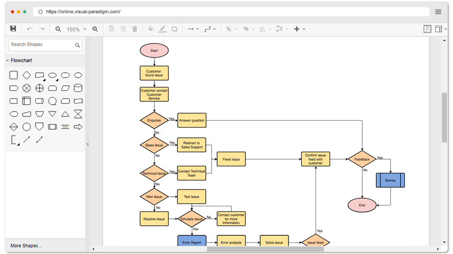Screen dimensions: 453x254
Task: Select the upward triangle Extract shape
Action: pyautogui.click(x=65, y=114)
